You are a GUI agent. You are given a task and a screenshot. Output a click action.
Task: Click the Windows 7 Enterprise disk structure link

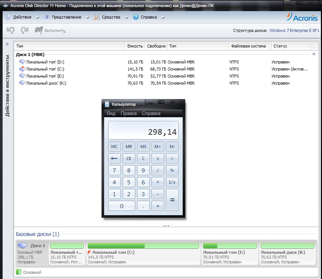[x=294, y=30]
